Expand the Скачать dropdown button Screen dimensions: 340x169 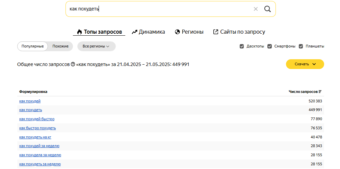(x=305, y=64)
